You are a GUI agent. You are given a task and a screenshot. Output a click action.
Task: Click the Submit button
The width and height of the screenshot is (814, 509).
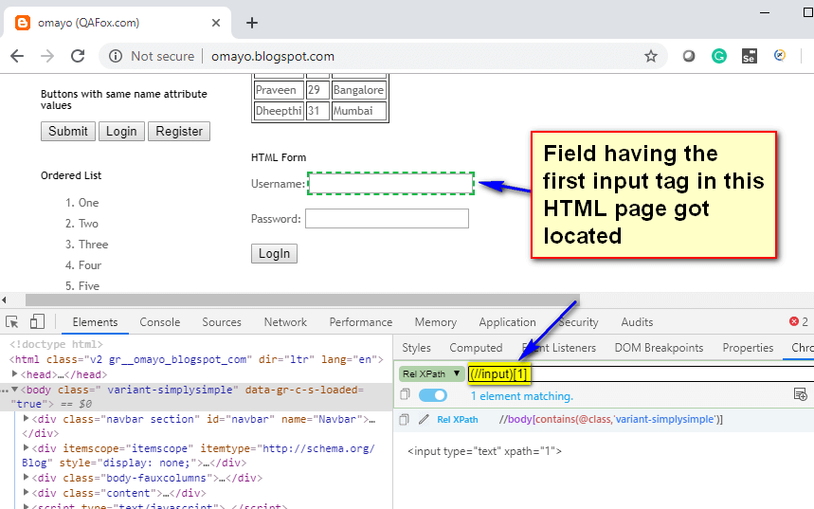[x=68, y=132]
